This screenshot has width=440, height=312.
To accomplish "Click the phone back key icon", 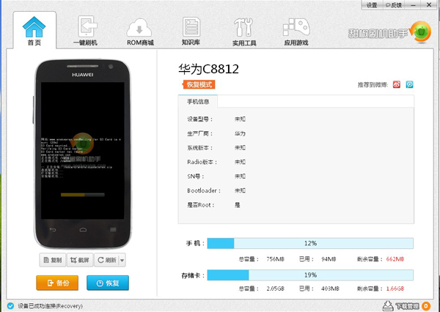I will (x=53, y=230).
